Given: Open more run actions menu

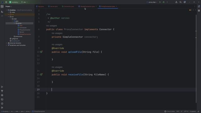Looking at the screenshot, I should [x=167, y=2].
